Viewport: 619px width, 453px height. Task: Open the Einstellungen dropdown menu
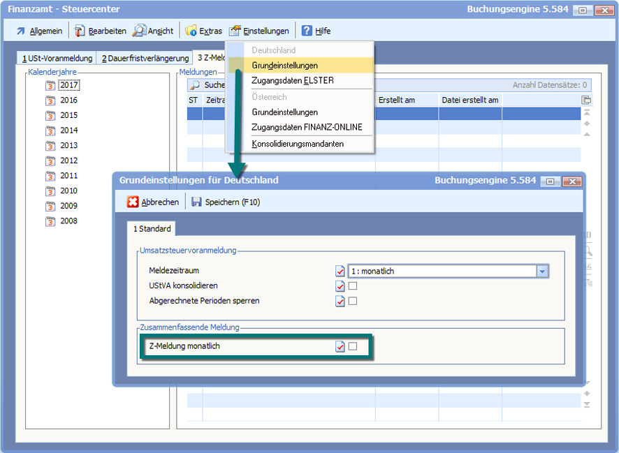(x=258, y=31)
